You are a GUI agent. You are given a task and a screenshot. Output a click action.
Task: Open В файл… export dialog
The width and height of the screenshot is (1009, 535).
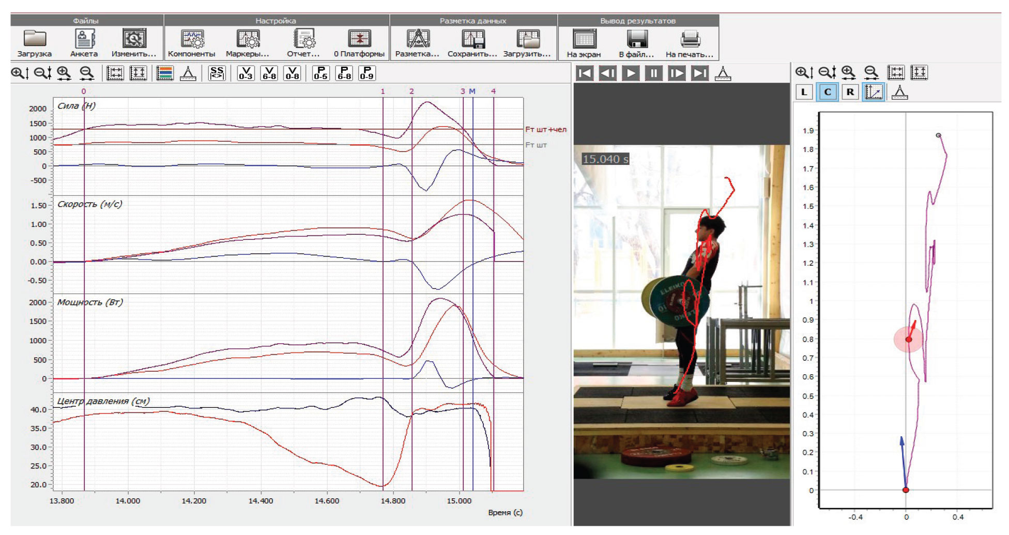[637, 40]
